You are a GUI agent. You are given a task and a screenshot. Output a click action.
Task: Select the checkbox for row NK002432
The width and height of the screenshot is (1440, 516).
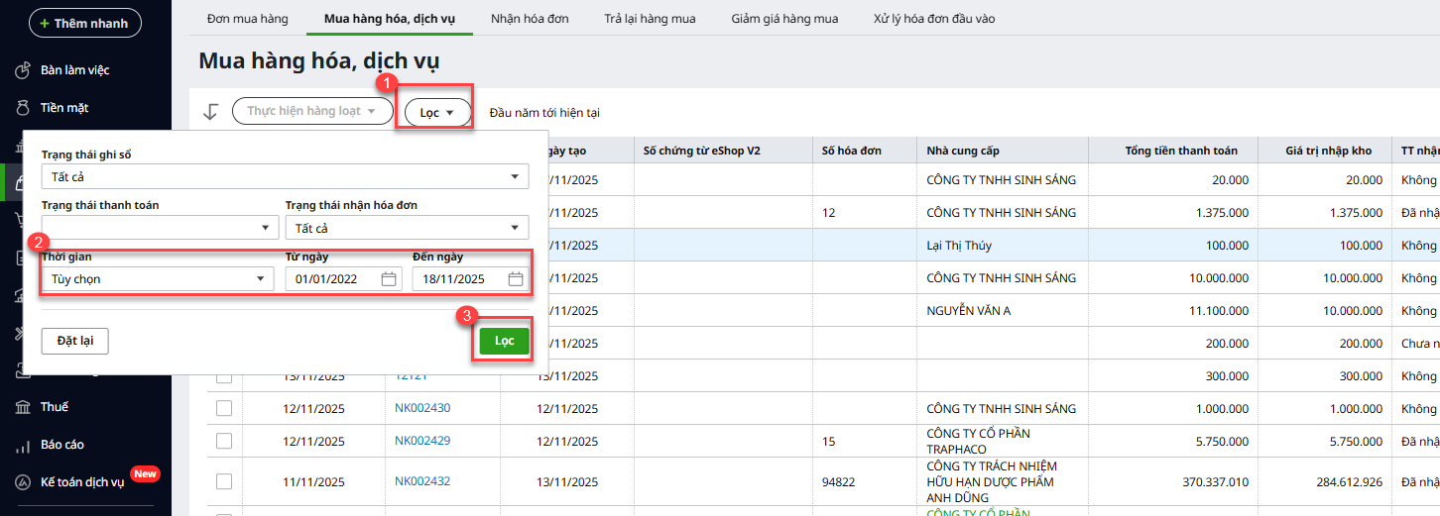[224, 481]
